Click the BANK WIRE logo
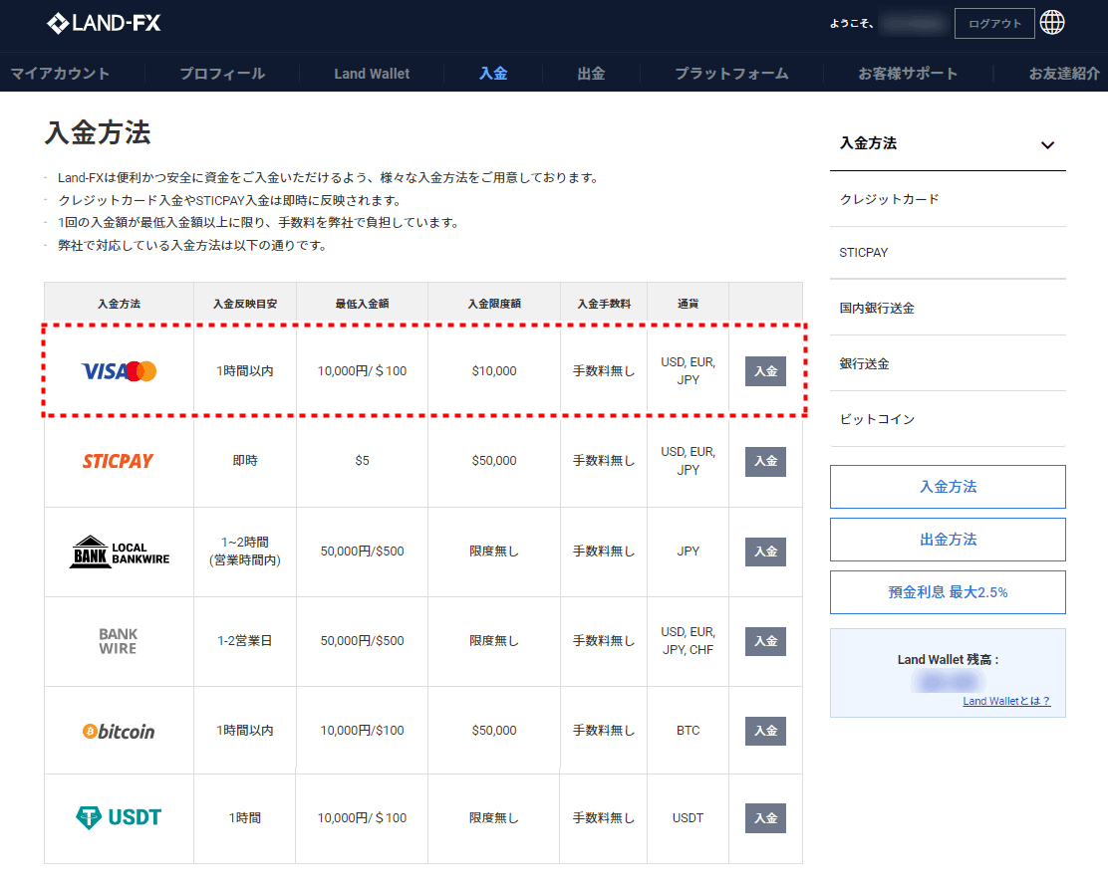This screenshot has height=886, width=1108. click(x=118, y=641)
